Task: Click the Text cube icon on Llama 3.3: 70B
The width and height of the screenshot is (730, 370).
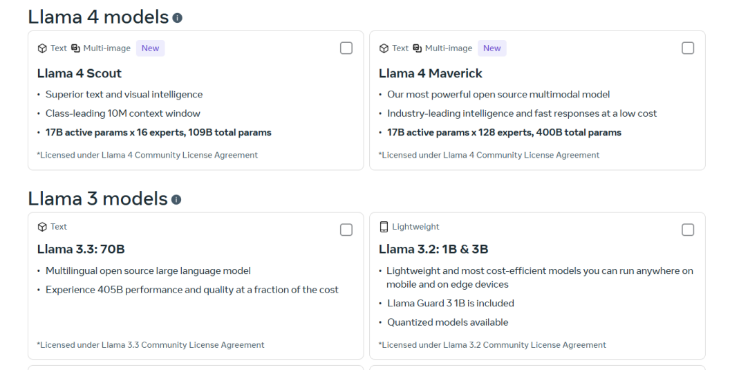Action: 42,227
